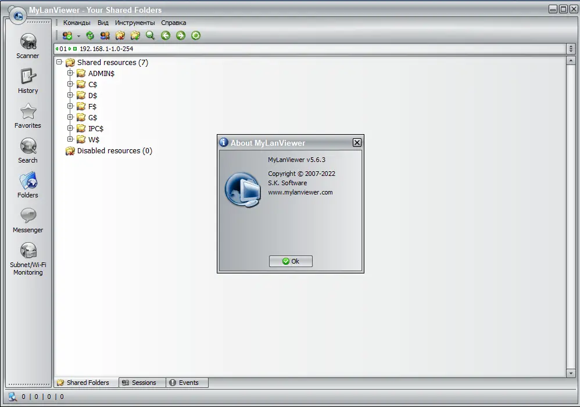Expand the W$ share node
This screenshot has height=407, width=580.
click(70, 139)
